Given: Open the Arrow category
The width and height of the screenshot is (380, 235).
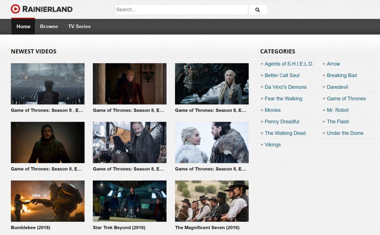Looking at the screenshot, I should pyautogui.click(x=333, y=64).
